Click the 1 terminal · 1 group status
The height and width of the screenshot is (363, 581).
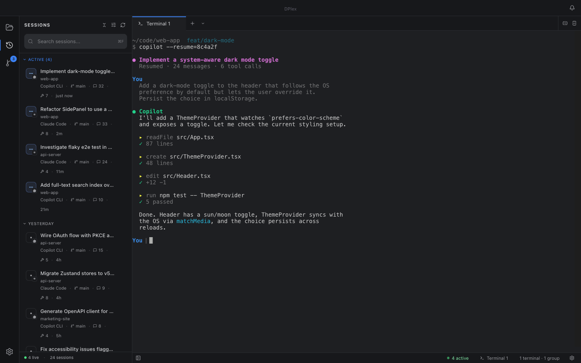(x=539, y=358)
